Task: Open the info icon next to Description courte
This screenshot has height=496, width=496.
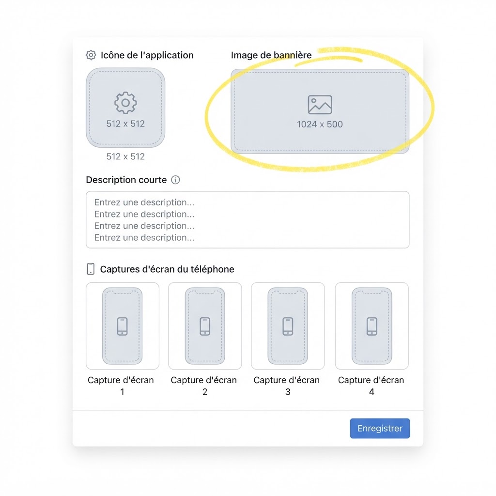Action: point(175,180)
